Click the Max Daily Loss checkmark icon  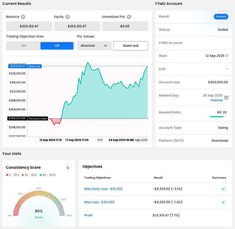tap(224, 189)
